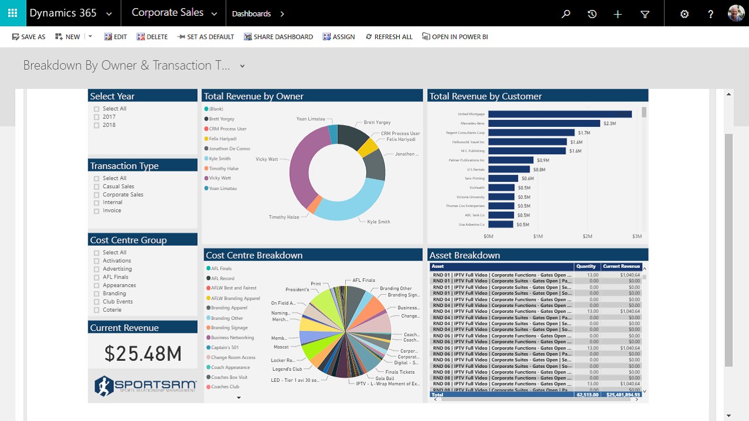Click the SportsRM logo
The height and width of the screenshot is (421, 749).
pos(145,385)
